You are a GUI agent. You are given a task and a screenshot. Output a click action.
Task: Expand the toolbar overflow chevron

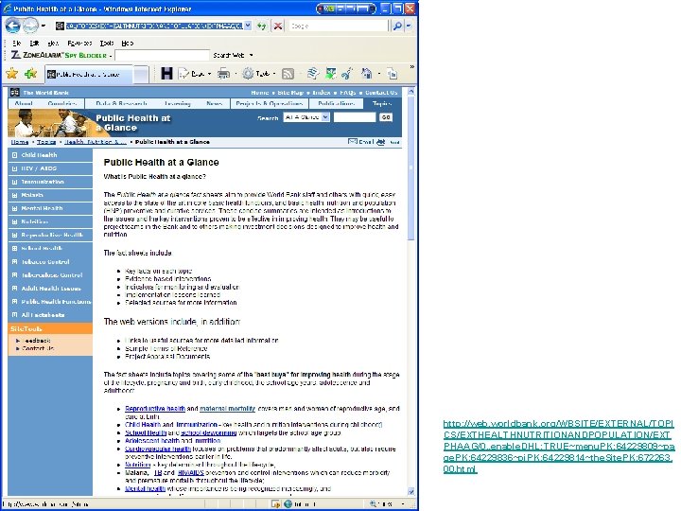411,66
